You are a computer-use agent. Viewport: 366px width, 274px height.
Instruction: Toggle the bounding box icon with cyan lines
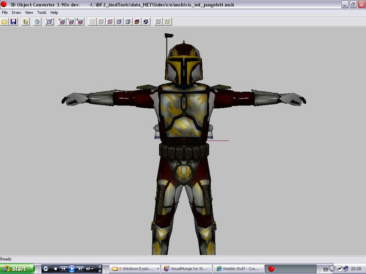(x=158, y=22)
